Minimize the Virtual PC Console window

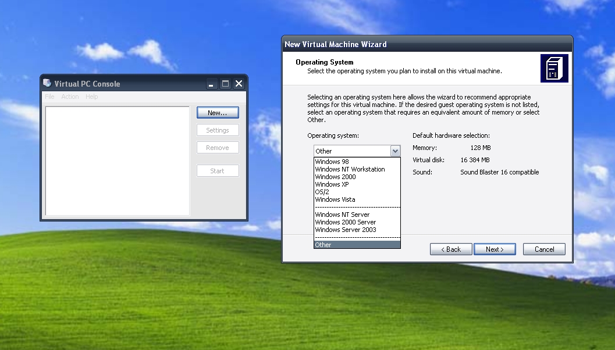[211, 84]
